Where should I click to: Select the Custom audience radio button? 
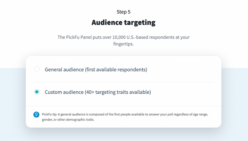click(37, 92)
